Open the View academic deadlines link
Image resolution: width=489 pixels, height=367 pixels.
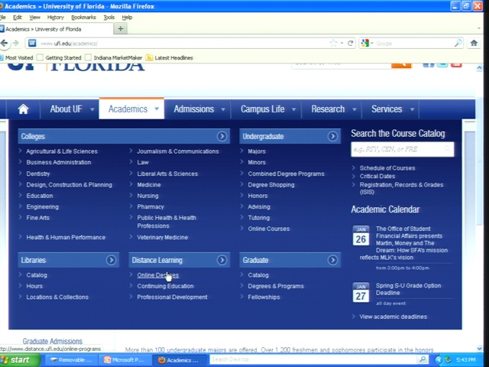[393, 317]
